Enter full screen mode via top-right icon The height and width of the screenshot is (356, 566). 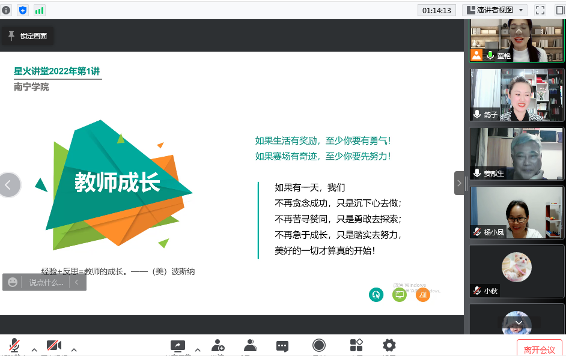pyautogui.click(x=540, y=10)
